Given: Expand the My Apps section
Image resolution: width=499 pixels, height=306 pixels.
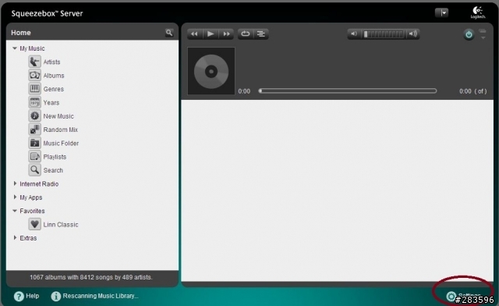Looking at the screenshot, I should [x=15, y=197].
